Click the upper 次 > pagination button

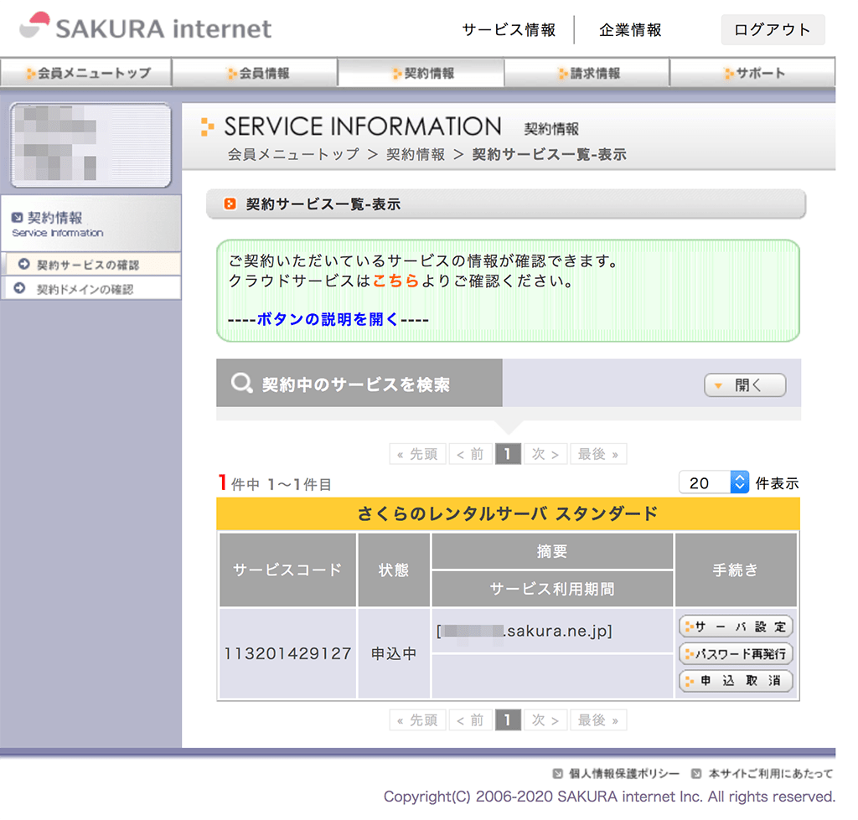pyautogui.click(x=545, y=454)
